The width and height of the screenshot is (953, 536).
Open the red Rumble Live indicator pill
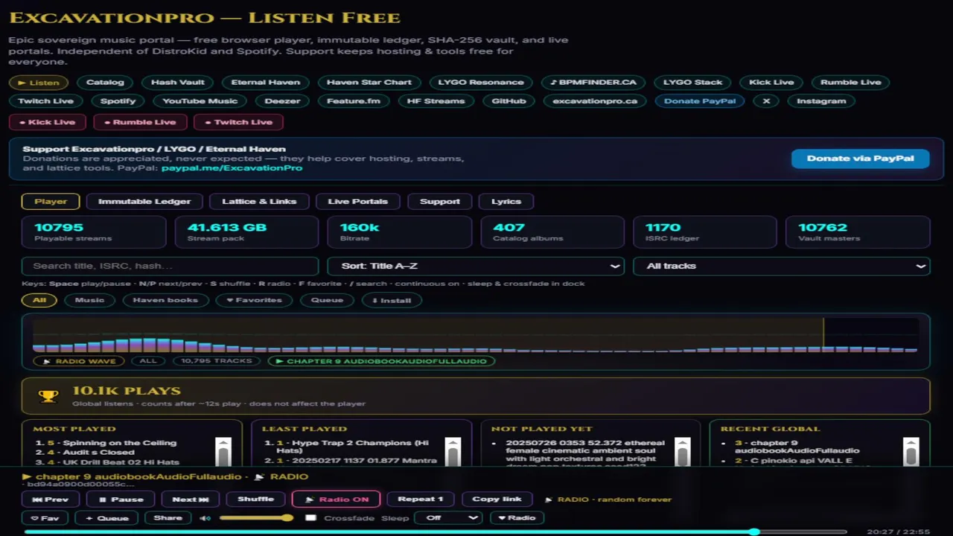140,122
